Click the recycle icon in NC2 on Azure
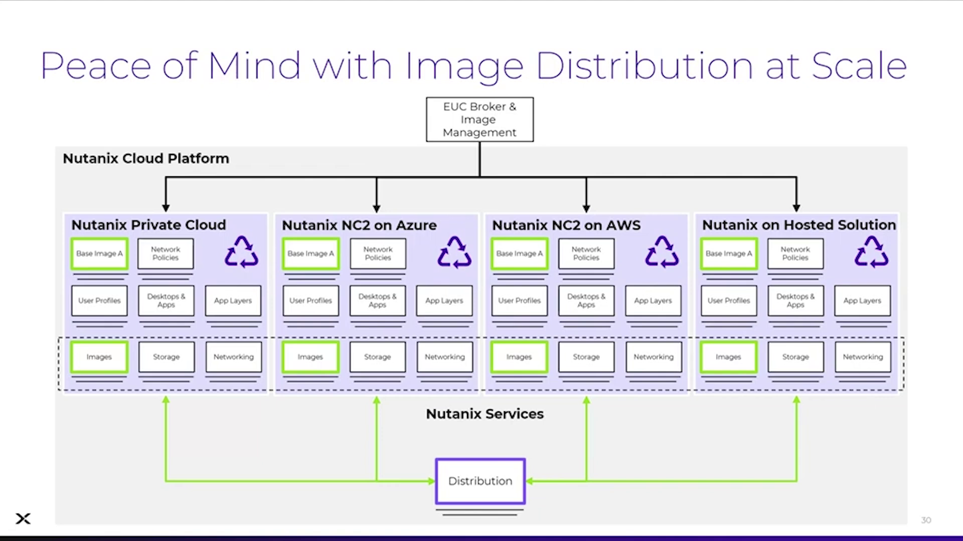 point(454,252)
